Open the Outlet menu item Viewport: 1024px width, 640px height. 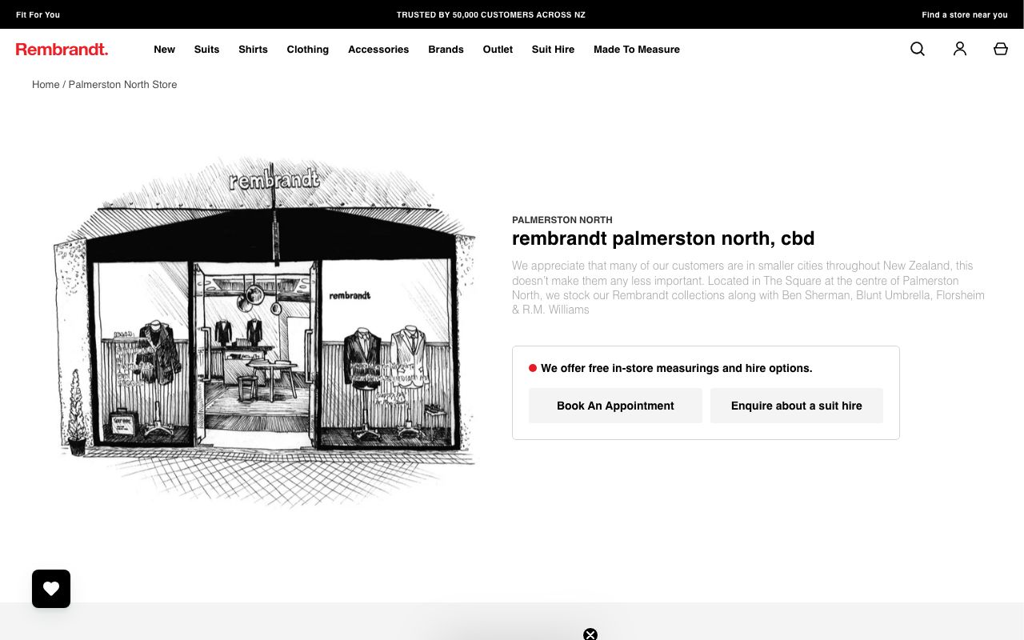[498, 50]
